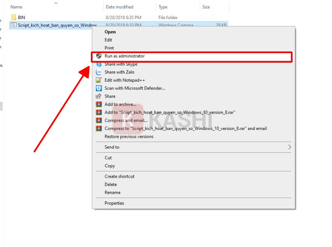Select Restore previous versions option
This screenshot has height=247, width=332.
[129, 137]
